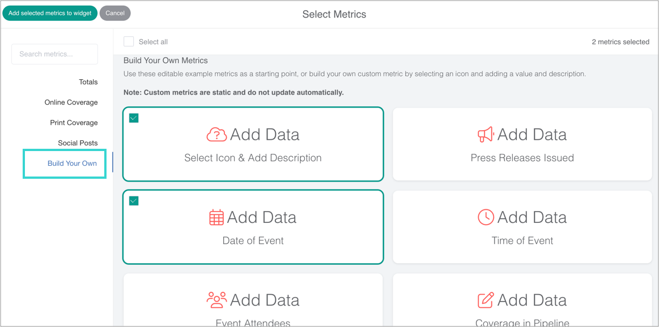The image size is (659, 327).
Task: Show the Social Posts metrics
Action: pyautogui.click(x=78, y=143)
